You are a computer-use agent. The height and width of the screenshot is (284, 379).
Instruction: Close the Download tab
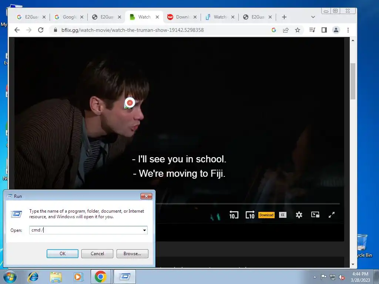[x=195, y=17]
